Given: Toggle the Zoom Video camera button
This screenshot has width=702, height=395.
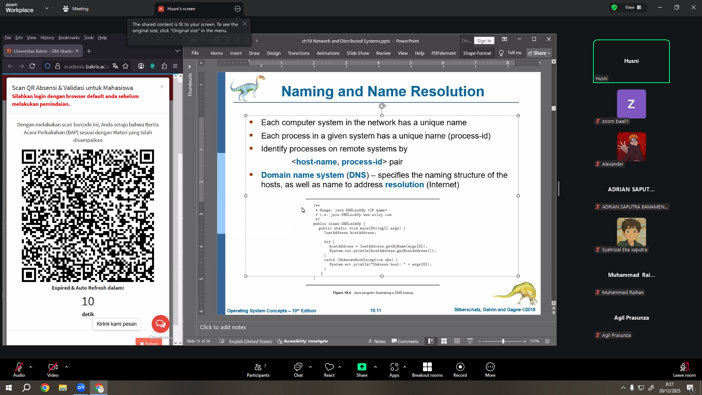Looking at the screenshot, I should coord(53,370).
